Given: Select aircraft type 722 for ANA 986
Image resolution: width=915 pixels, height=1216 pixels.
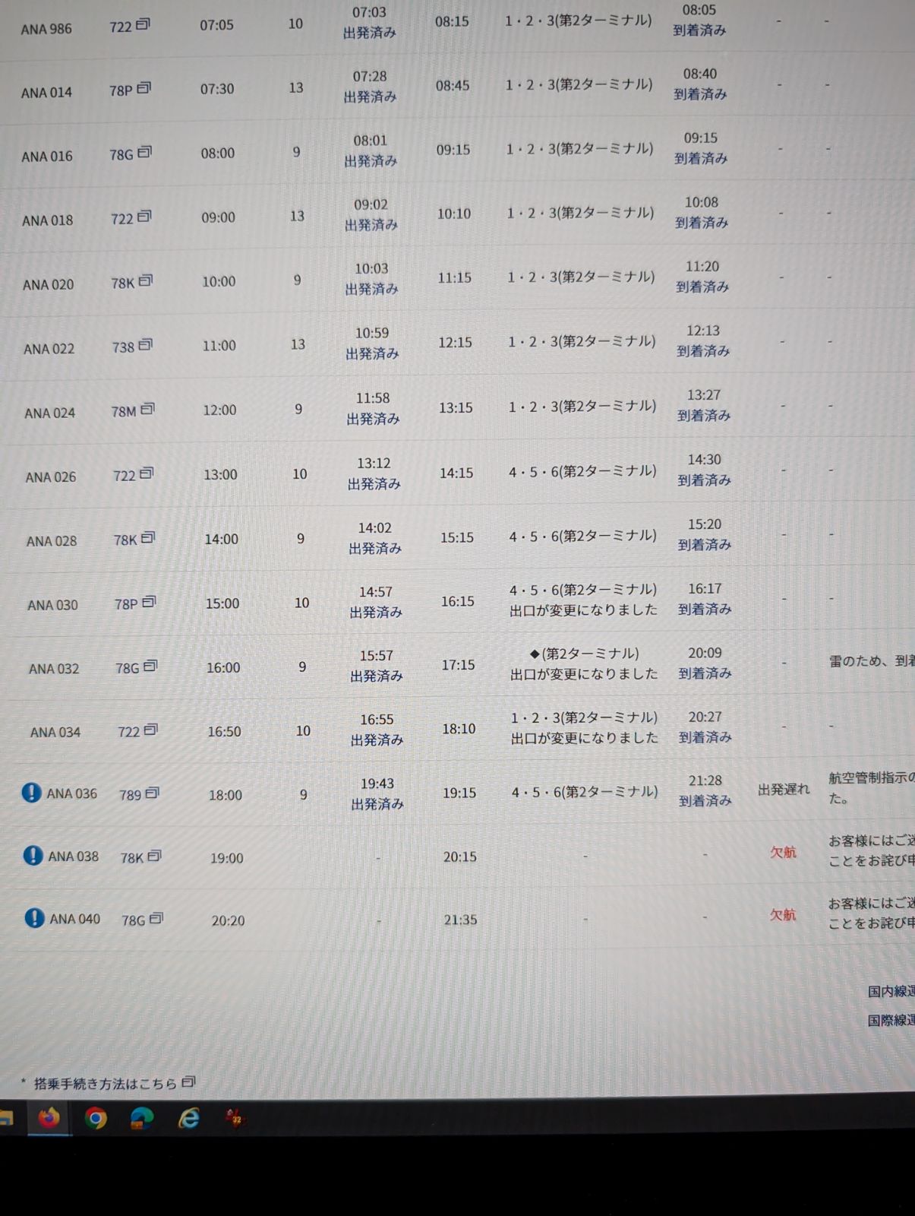Looking at the screenshot, I should pos(121,27).
